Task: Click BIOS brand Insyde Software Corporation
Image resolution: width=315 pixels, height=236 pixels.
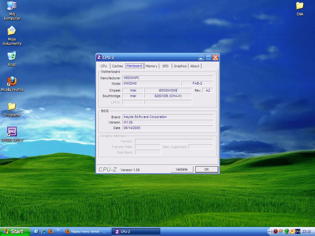Action: pyautogui.click(x=168, y=117)
